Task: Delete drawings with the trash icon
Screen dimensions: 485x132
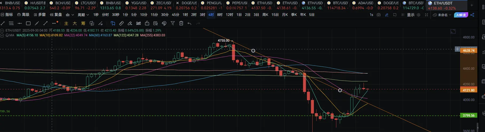Action: tap(181, 23)
